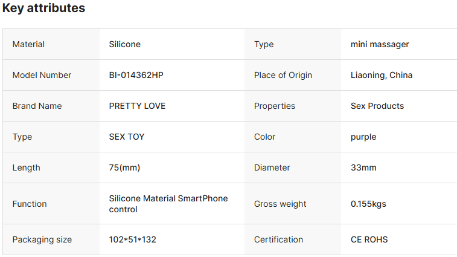Select the Function label cell

pyautogui.click(x=51, y=204)
